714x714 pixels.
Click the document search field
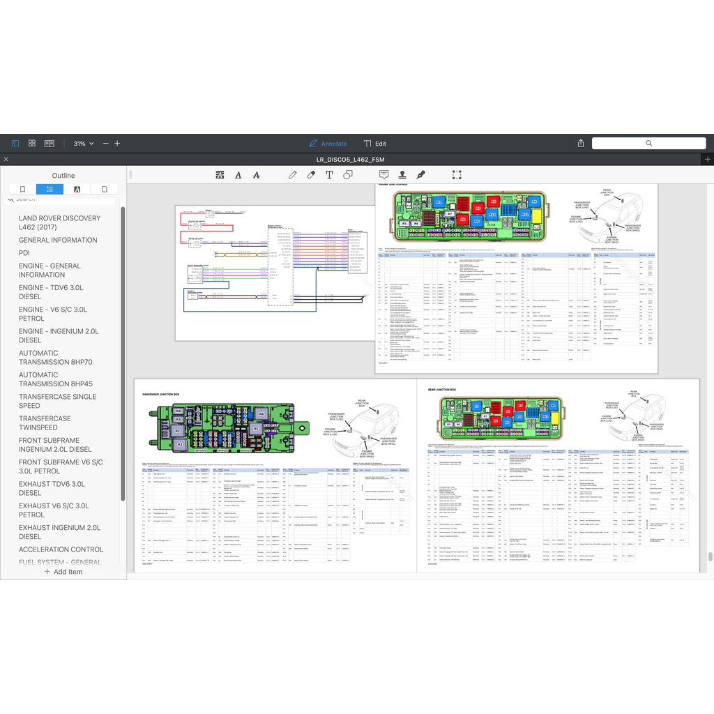click(648, 143)
